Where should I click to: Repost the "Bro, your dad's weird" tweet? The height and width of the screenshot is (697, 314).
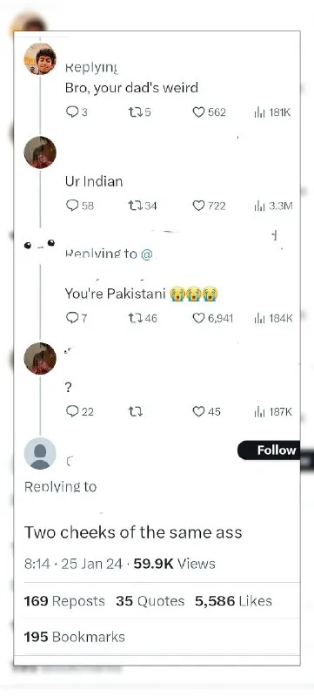(134, 112)
